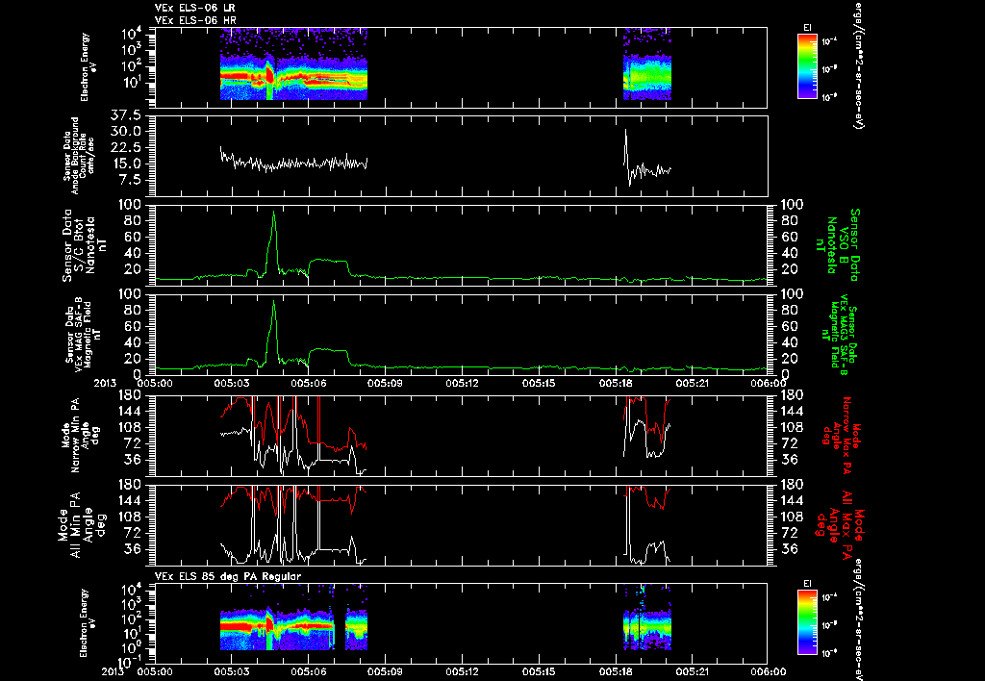Screen dimensions: 985x681
Task: Click the green 'VSO B Nanotesla' right axis label
Action: tap(839, 245)
